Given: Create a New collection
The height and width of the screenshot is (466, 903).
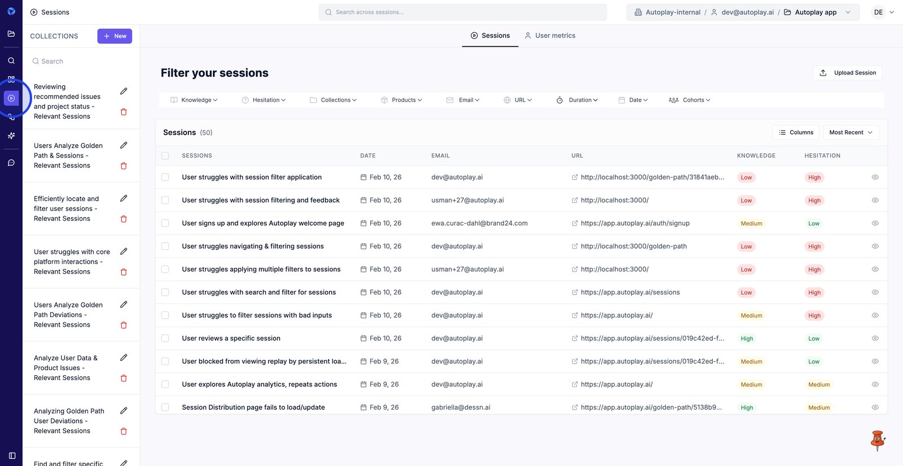Looking at the screenshot, I should 115,36.
